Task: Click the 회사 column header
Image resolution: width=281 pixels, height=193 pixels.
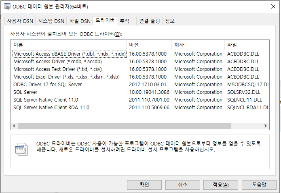Action: [x=198, y=45]
